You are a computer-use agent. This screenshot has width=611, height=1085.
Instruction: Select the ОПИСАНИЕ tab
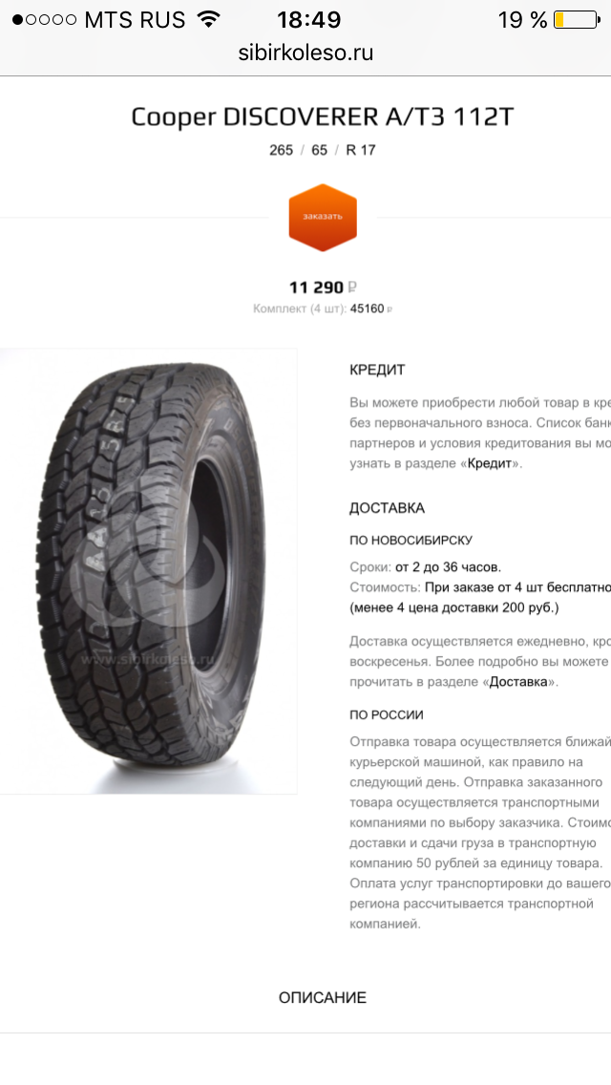(x=323, y=997)
